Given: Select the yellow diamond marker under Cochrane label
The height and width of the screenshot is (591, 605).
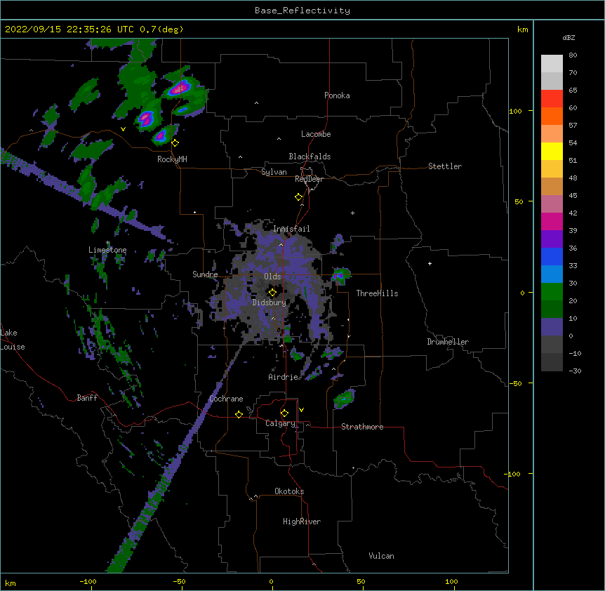Looking at the screenshot, I should (239, 414).
